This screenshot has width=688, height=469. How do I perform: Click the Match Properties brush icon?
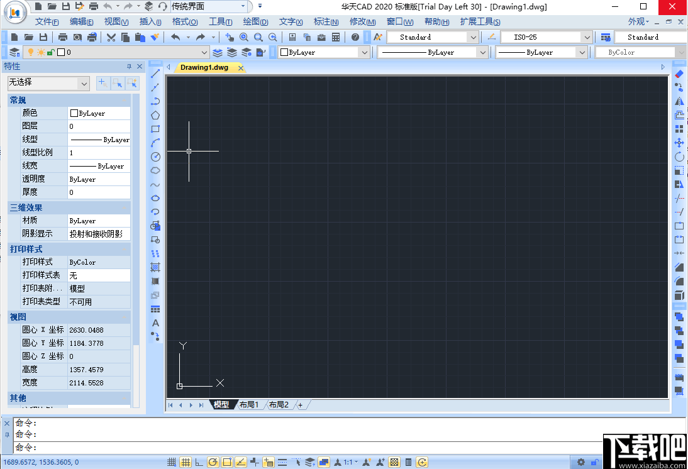pos(155,37)
